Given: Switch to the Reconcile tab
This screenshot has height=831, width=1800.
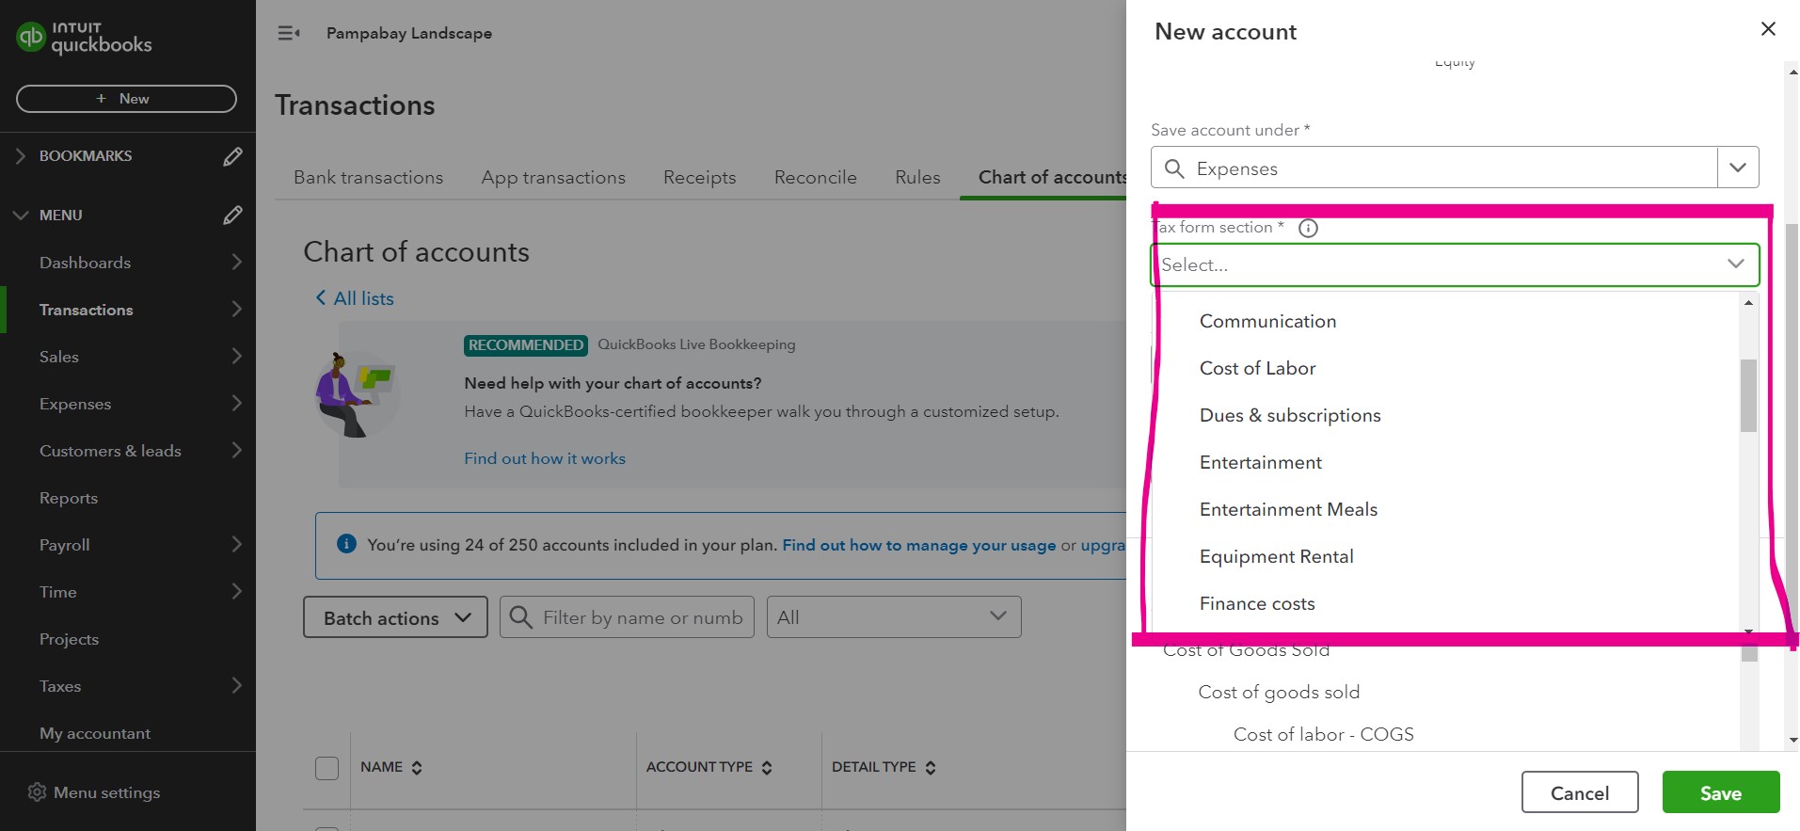Looking at the screenshot, I should [x=815, y=177].
